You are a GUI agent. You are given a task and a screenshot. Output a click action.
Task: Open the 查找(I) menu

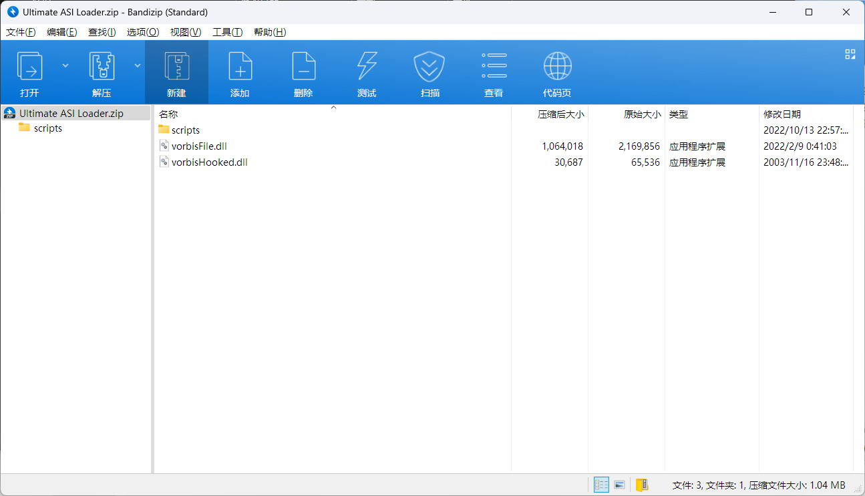click(x=102, y=32)
